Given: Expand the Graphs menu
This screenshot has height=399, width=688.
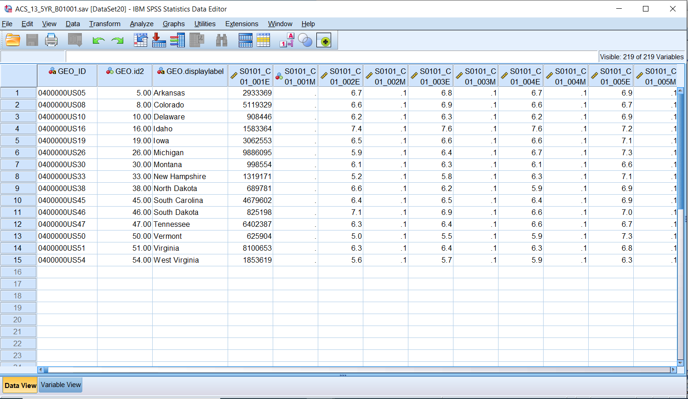Looking at the screenshot, I should 173,24.
